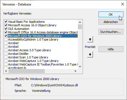This screenshot has width=127, height=100.
Task: Check AccessibilityCplAdmin 1.0 Type Library
Action: click(6, 39)
